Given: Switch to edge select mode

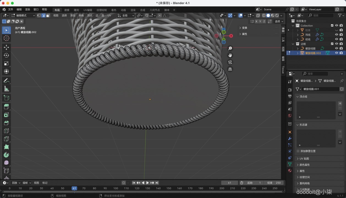Looking at the screenshot, I should [x=43, y=16].
